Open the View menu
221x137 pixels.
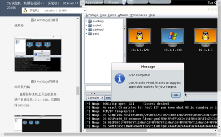click(103, 15)
